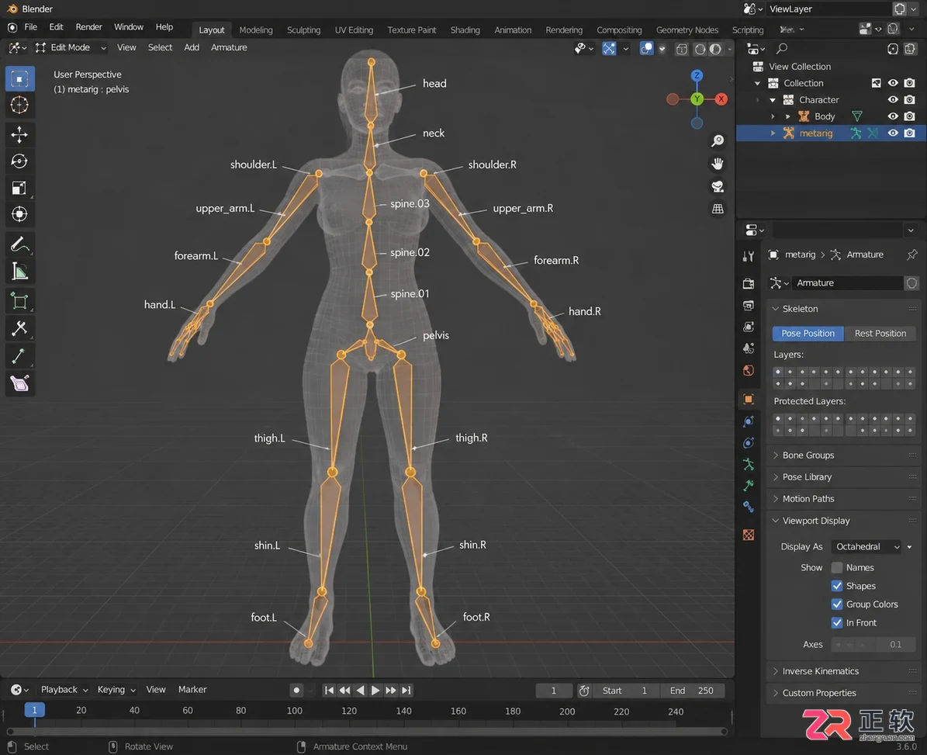Open the Add menu in viewport
927x755 pixels.
point(192,47)
